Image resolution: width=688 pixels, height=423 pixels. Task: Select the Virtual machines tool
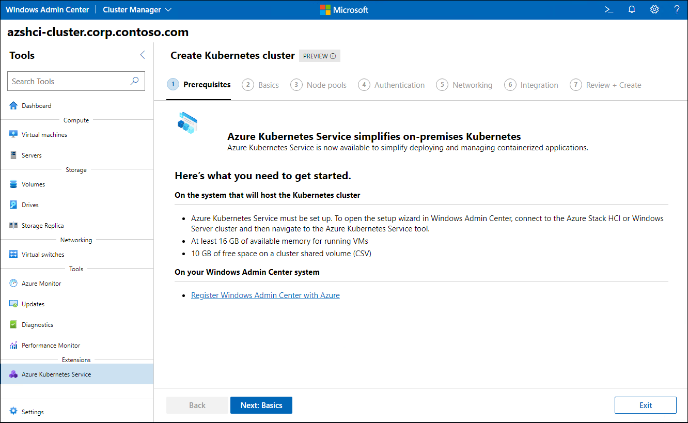(44, 134)
